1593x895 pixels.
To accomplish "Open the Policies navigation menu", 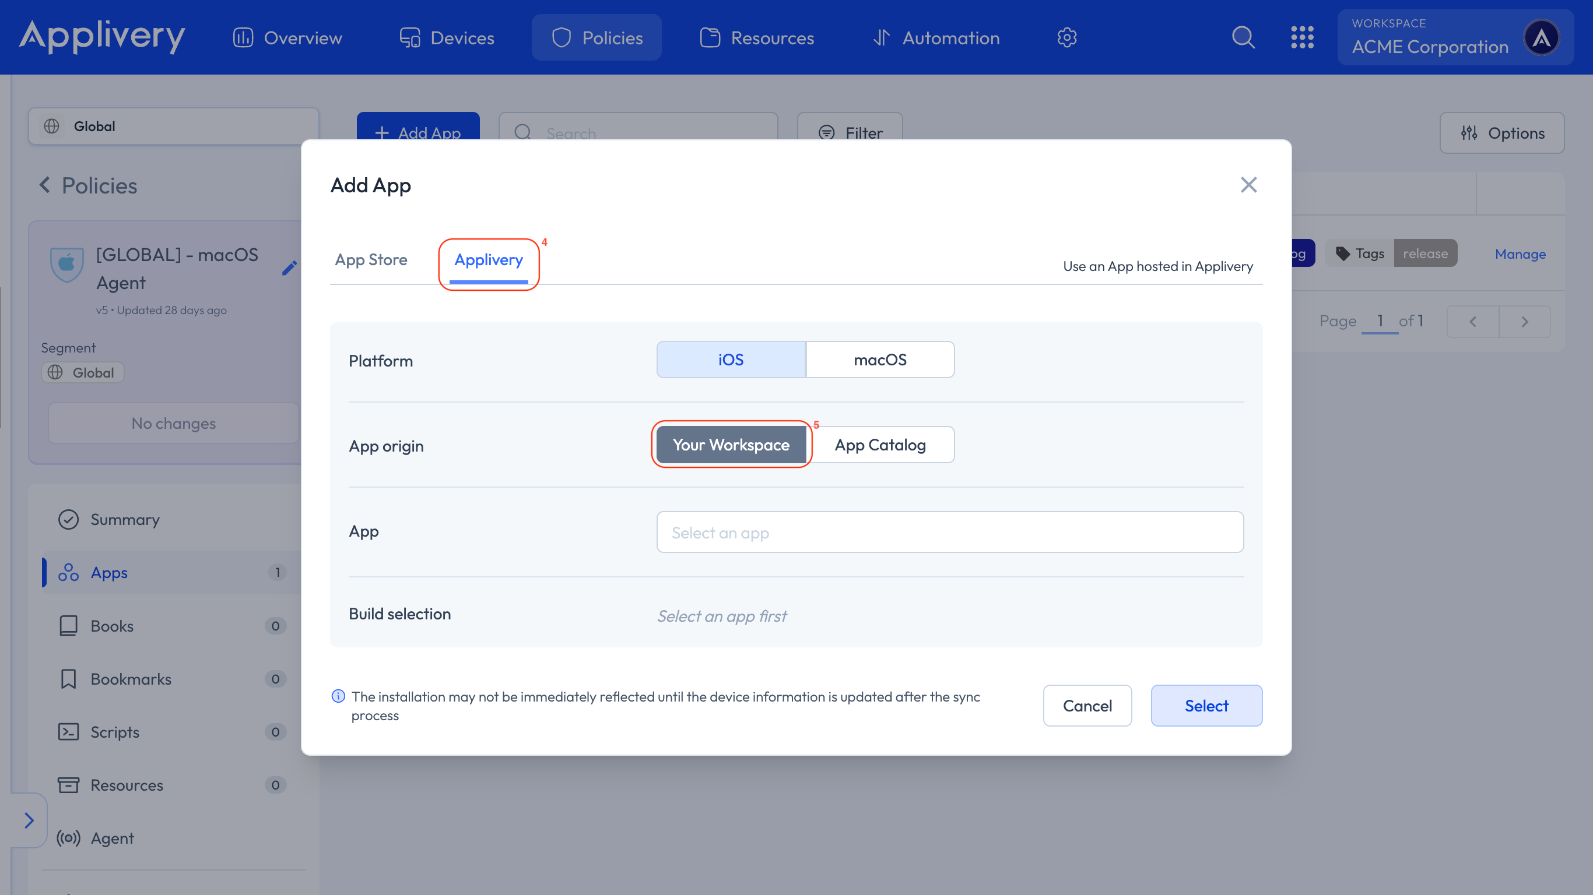I will click(596, 37).
